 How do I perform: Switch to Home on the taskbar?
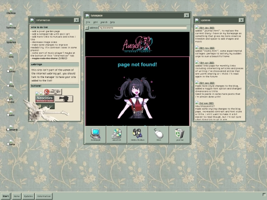(x=16, y=196)
